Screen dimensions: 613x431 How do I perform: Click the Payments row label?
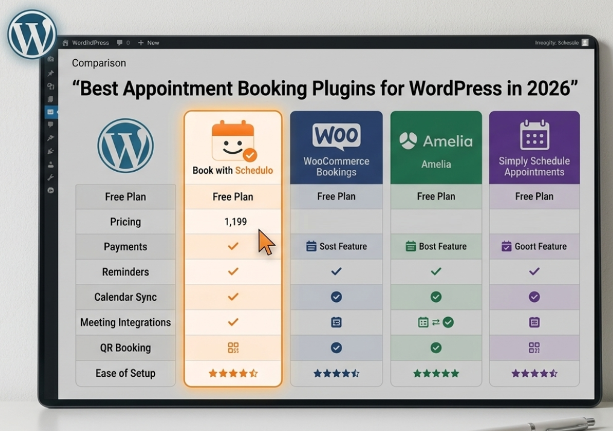pos(125,247)
